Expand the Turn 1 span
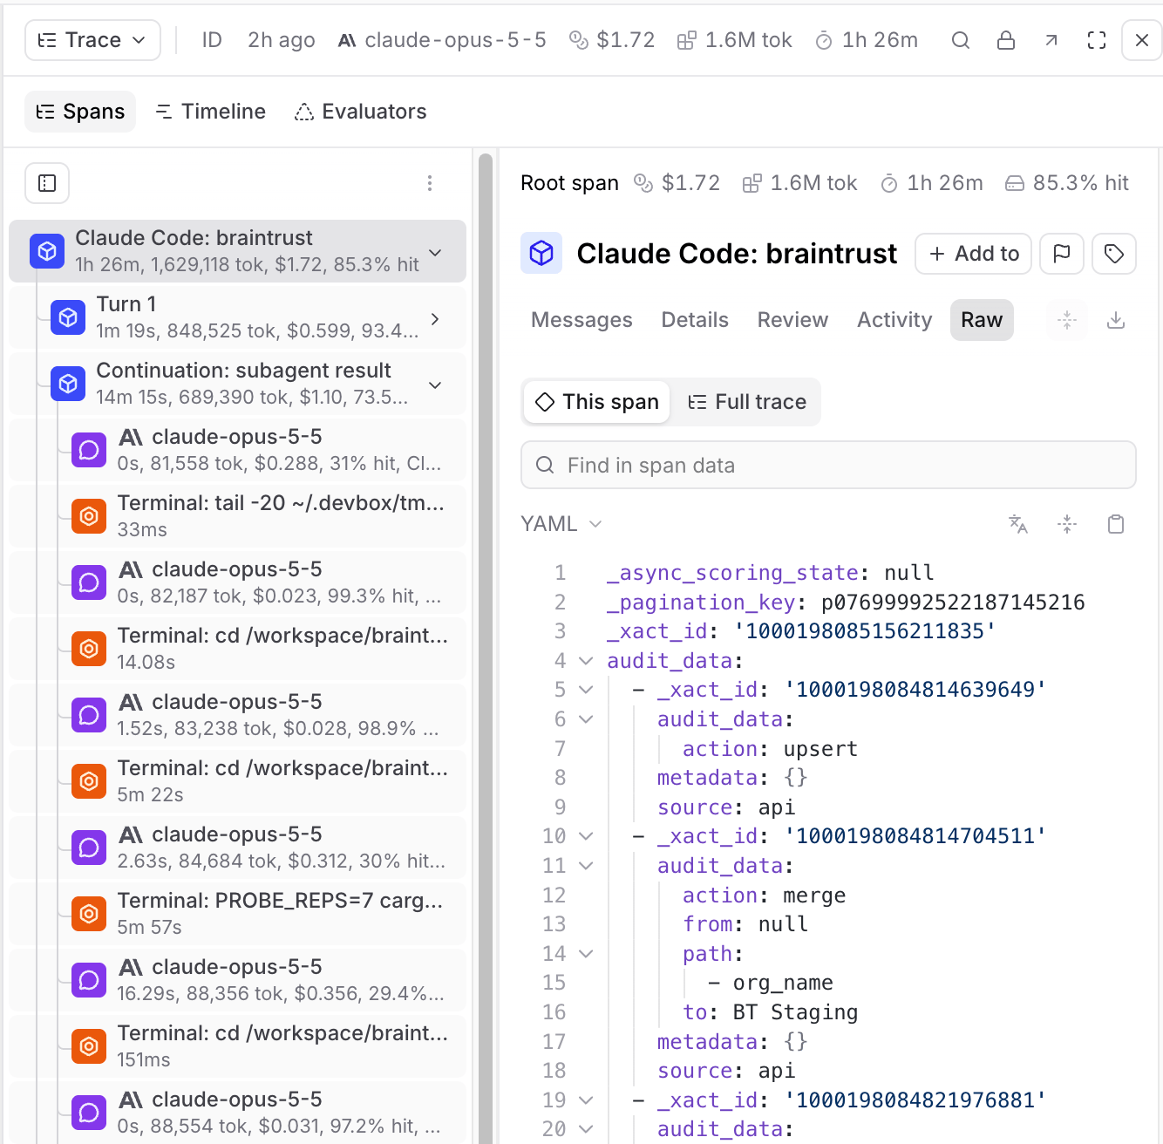The width and height of the screenshot is (1163, 1144). tap(435, 318)
